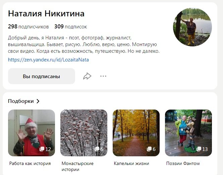This screenshot has width=223, height=175.
Task: Open the zen.yandex.ru/id/LozaitaNata link
Action: click(48, 60)
